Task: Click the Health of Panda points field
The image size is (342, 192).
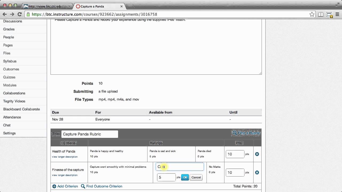Action: pos(235,154)
